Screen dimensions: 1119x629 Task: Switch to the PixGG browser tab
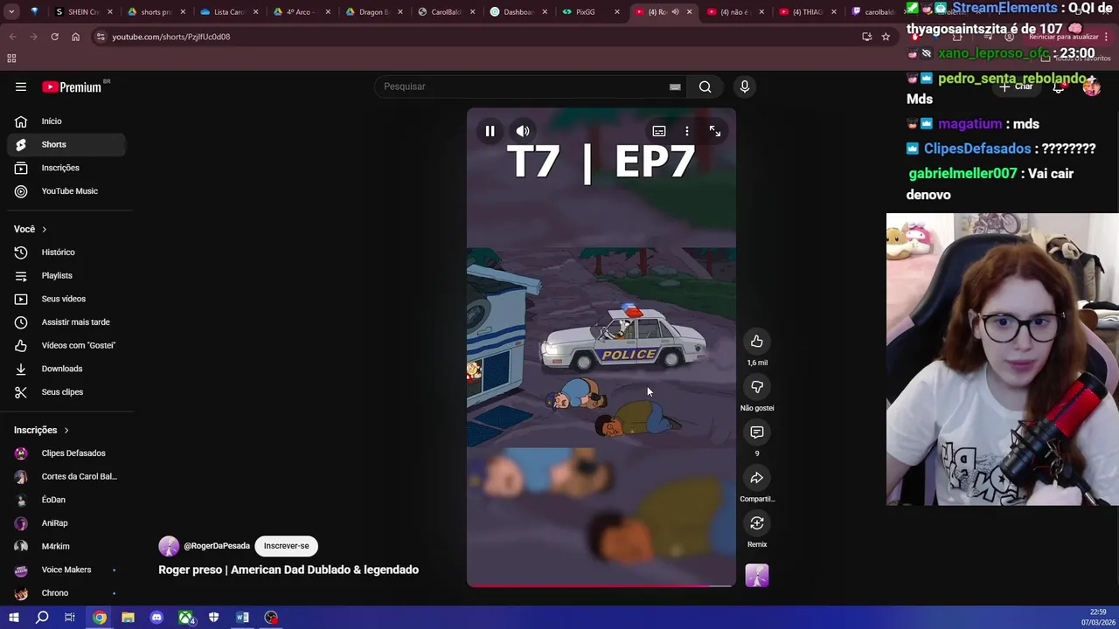592,12
